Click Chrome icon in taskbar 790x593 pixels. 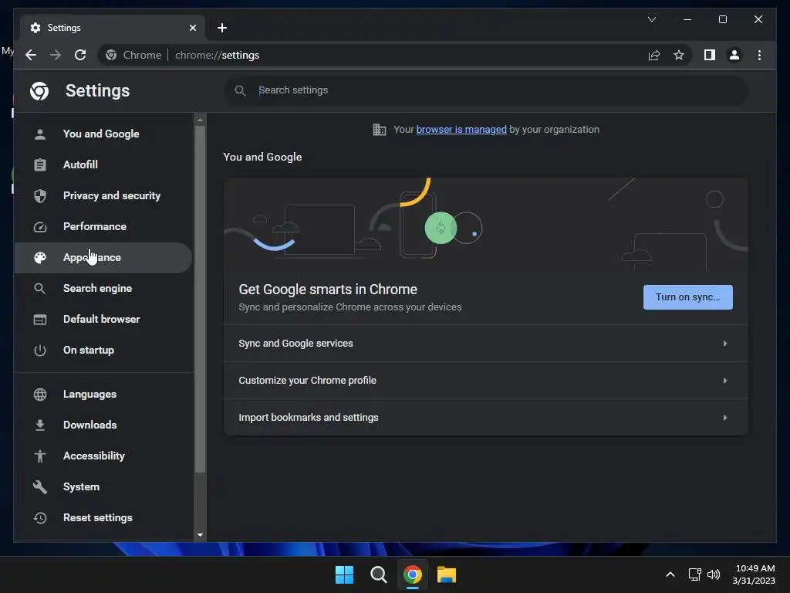(412, 574)
